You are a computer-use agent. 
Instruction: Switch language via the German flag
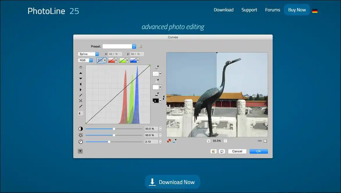315,11
